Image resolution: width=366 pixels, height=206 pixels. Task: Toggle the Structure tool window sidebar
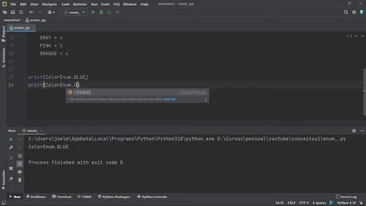[3, 58]
